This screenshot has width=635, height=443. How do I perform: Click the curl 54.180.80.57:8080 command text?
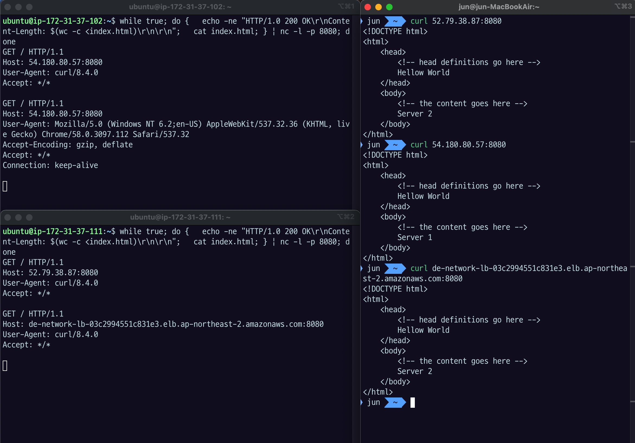pyautogui.click(x=458, y=145)
